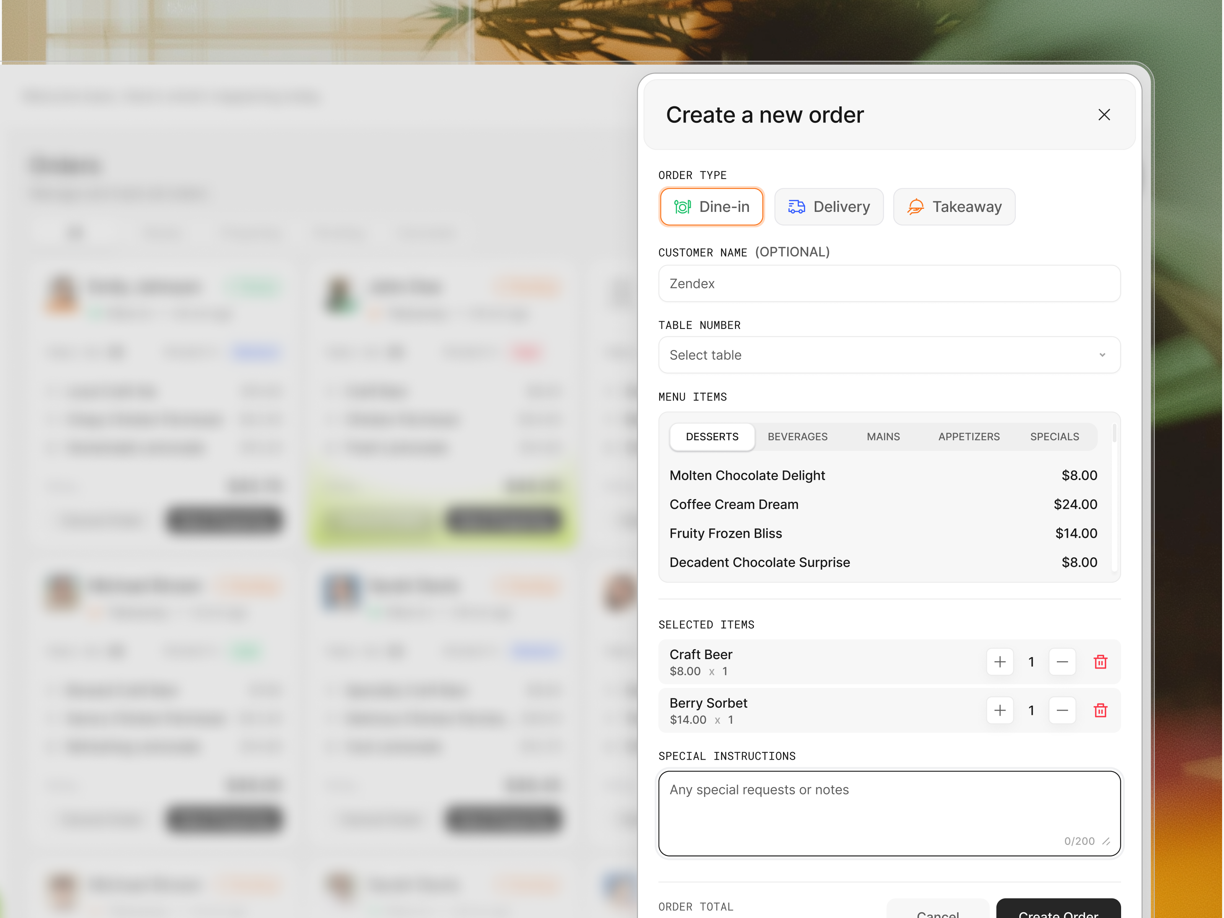Click the Cancel button
The width and height of the screenshot is (1224, 918).
[x=938, y=910]
